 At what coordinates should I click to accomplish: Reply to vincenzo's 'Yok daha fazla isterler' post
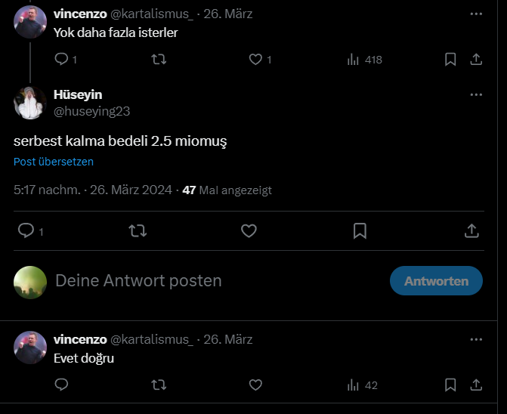[62, 59]
